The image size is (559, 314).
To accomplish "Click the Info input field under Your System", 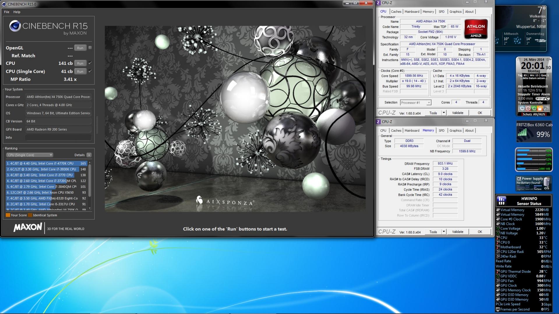I will pos(58,138).
